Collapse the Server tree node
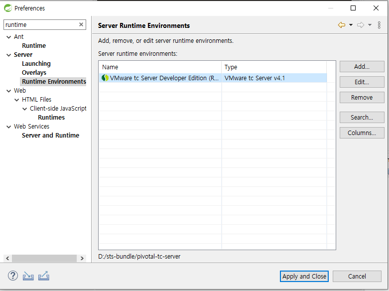This screenshot has height=291, width=389. coord(8,55)
